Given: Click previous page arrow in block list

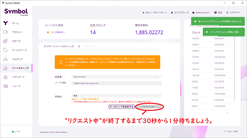Looking at the screenshot, I should pos(221,113).
